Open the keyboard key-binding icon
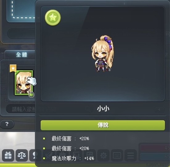Screen dimensions: 170x167 point(117,155)
